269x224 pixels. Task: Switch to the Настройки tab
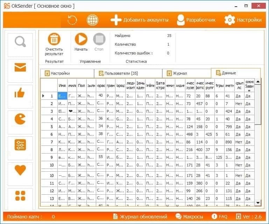[67, 73]
